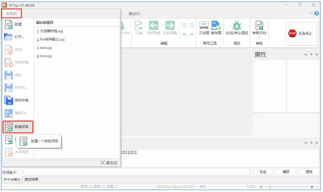Open the 寄存器 register viewer
323x192 pixels.
point(216,28)
